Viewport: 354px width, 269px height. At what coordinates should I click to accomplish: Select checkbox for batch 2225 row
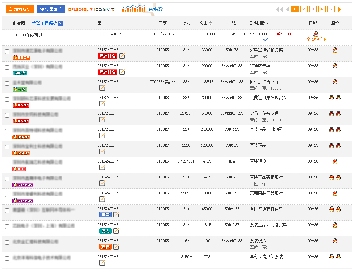7,147
